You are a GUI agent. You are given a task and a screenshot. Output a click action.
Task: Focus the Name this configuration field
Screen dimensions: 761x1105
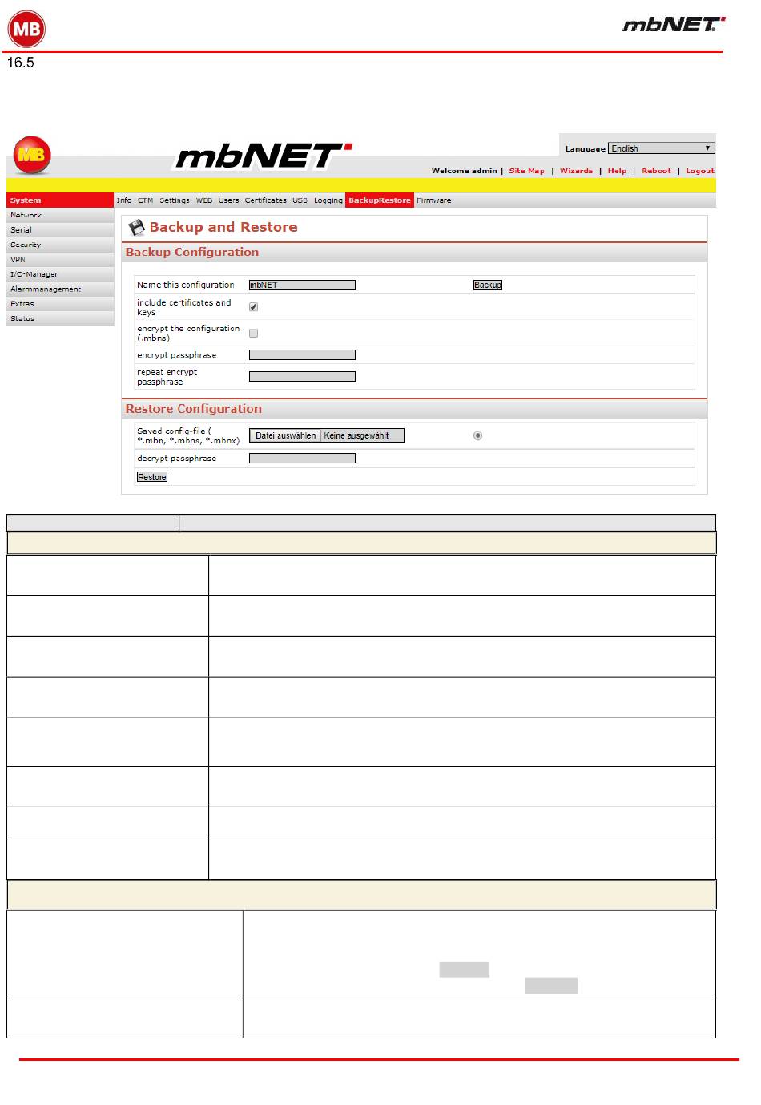click(302, 285)
